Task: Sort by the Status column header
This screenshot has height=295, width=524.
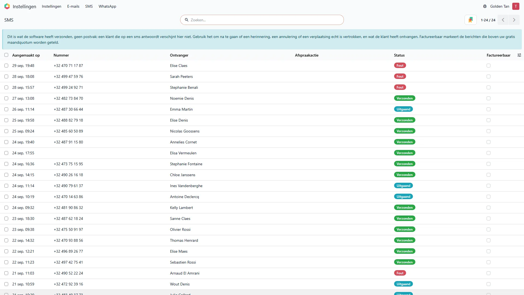Action: pyautogui.click(x=399, y=55)
